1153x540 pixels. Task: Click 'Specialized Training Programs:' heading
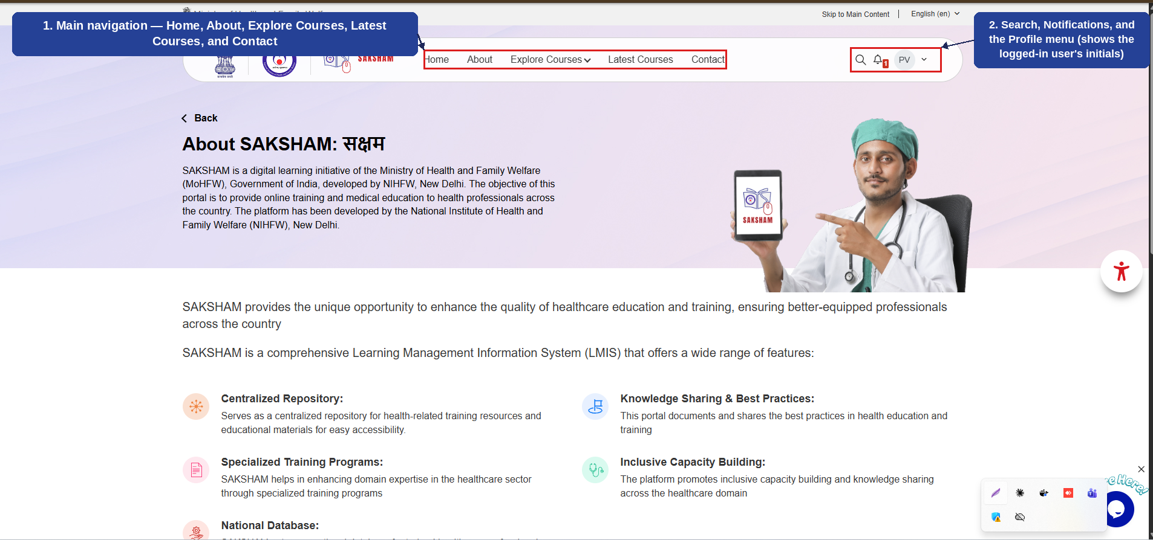point(302,462)
